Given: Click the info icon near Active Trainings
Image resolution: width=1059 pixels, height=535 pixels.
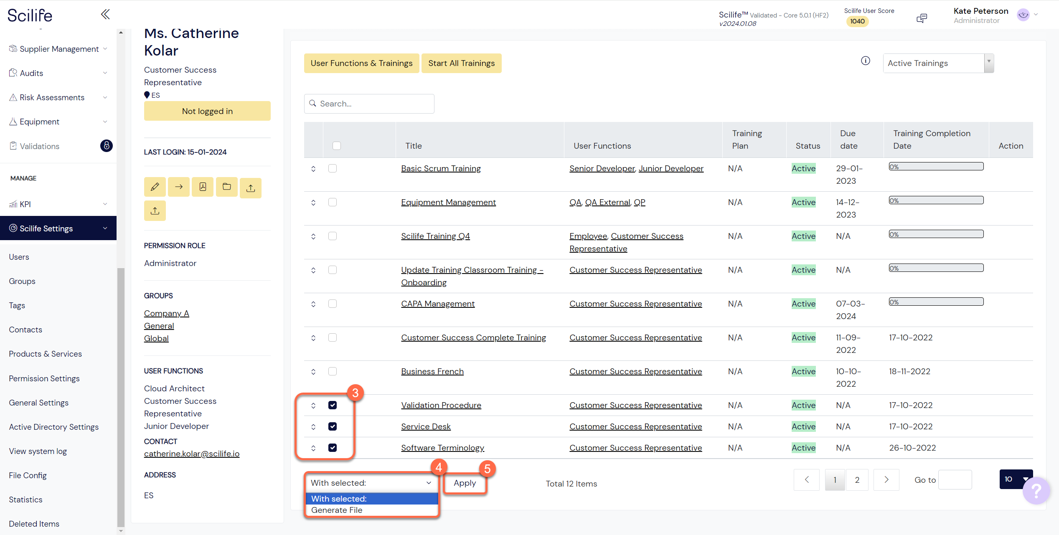Looking at the screenshot, I should click(x=866, y=61).
